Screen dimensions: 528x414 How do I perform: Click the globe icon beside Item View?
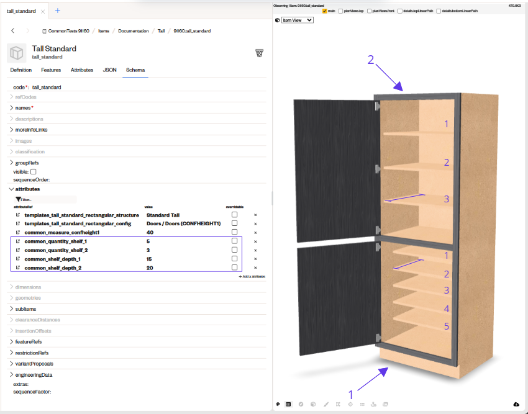tap(278, 20)
